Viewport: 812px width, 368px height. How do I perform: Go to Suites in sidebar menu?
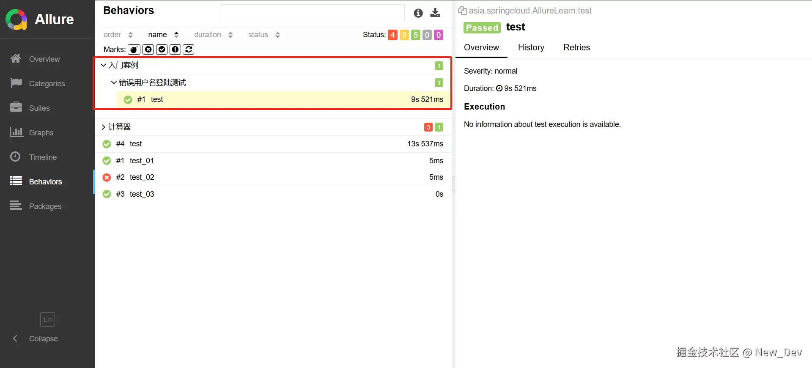[39, 108]
